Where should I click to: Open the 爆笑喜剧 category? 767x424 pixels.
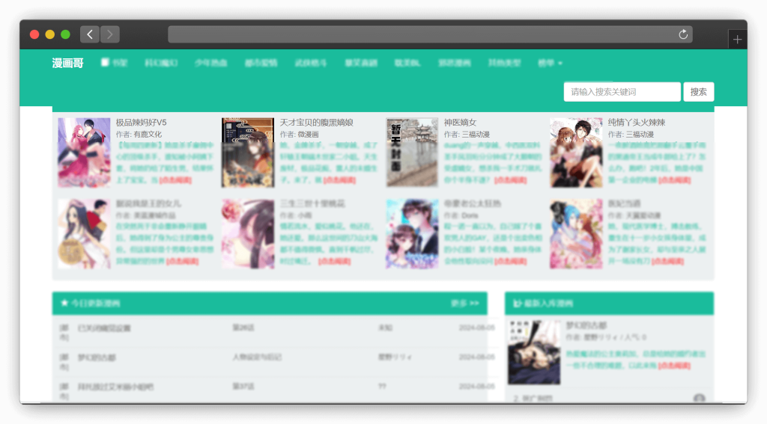click(x=361, y=63)
